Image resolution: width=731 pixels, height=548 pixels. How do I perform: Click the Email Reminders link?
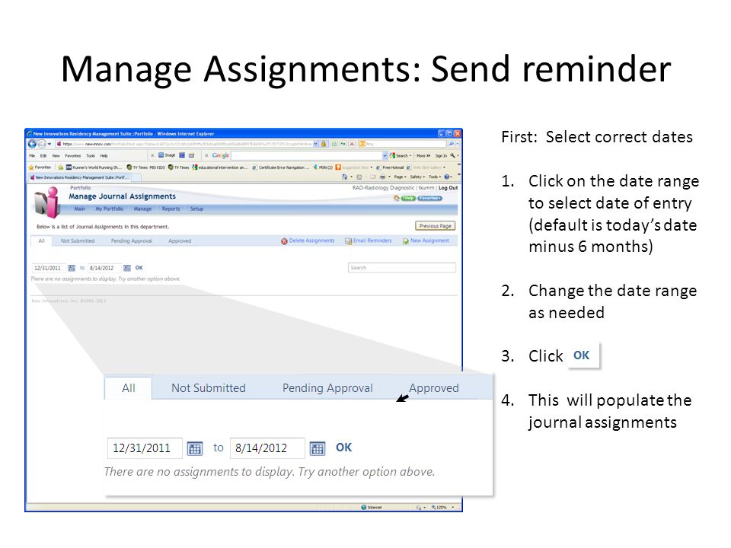369,241
